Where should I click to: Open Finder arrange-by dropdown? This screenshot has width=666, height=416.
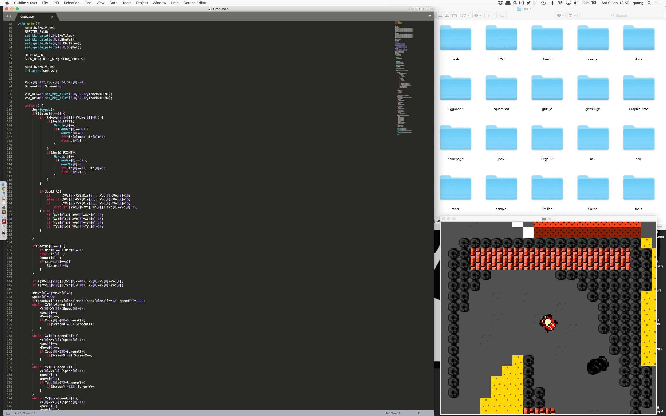(x=466, y=15)
